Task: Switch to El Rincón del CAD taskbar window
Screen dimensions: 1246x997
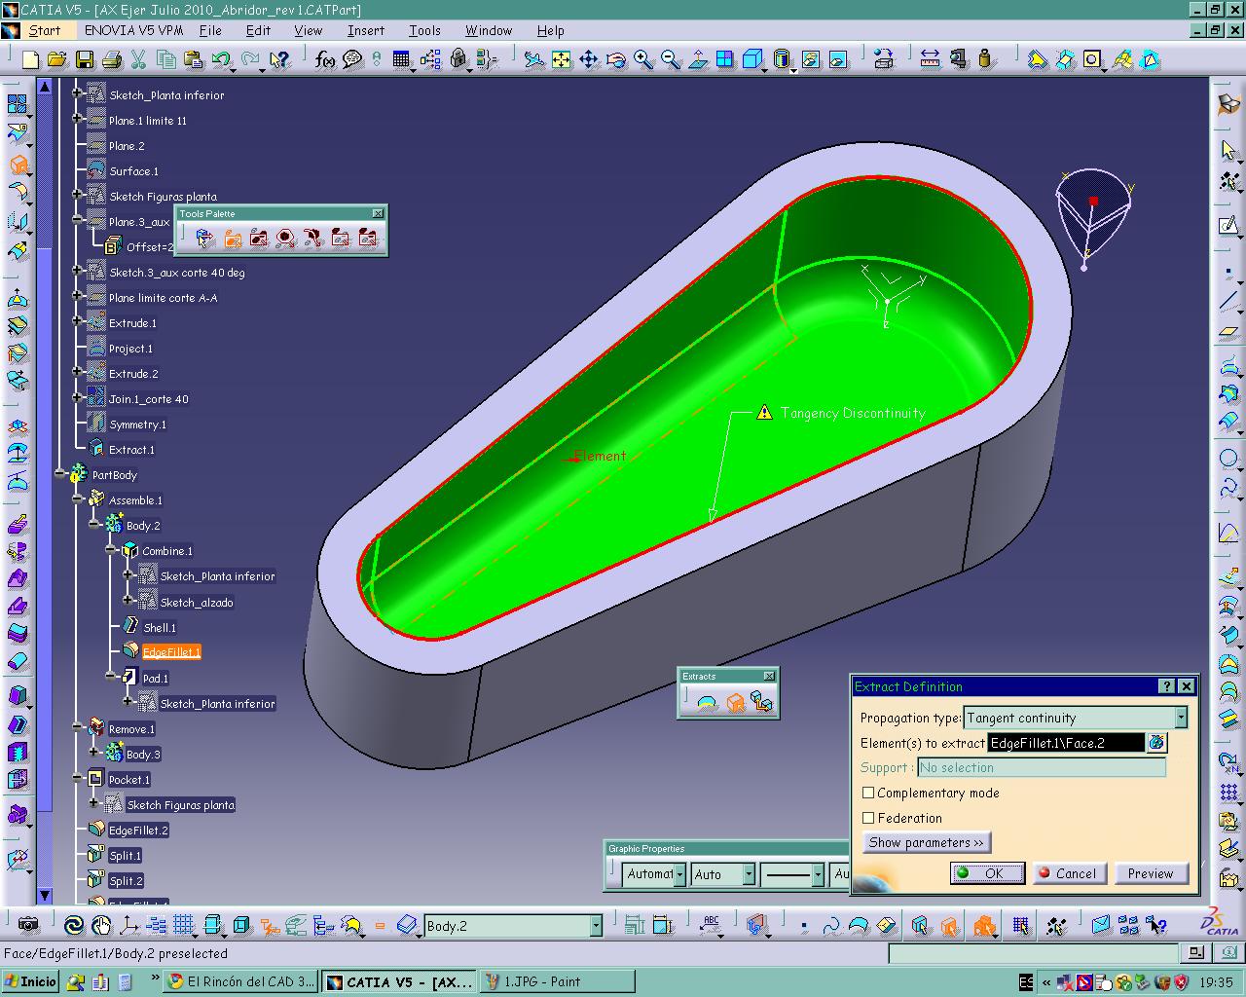Action: 241,981
